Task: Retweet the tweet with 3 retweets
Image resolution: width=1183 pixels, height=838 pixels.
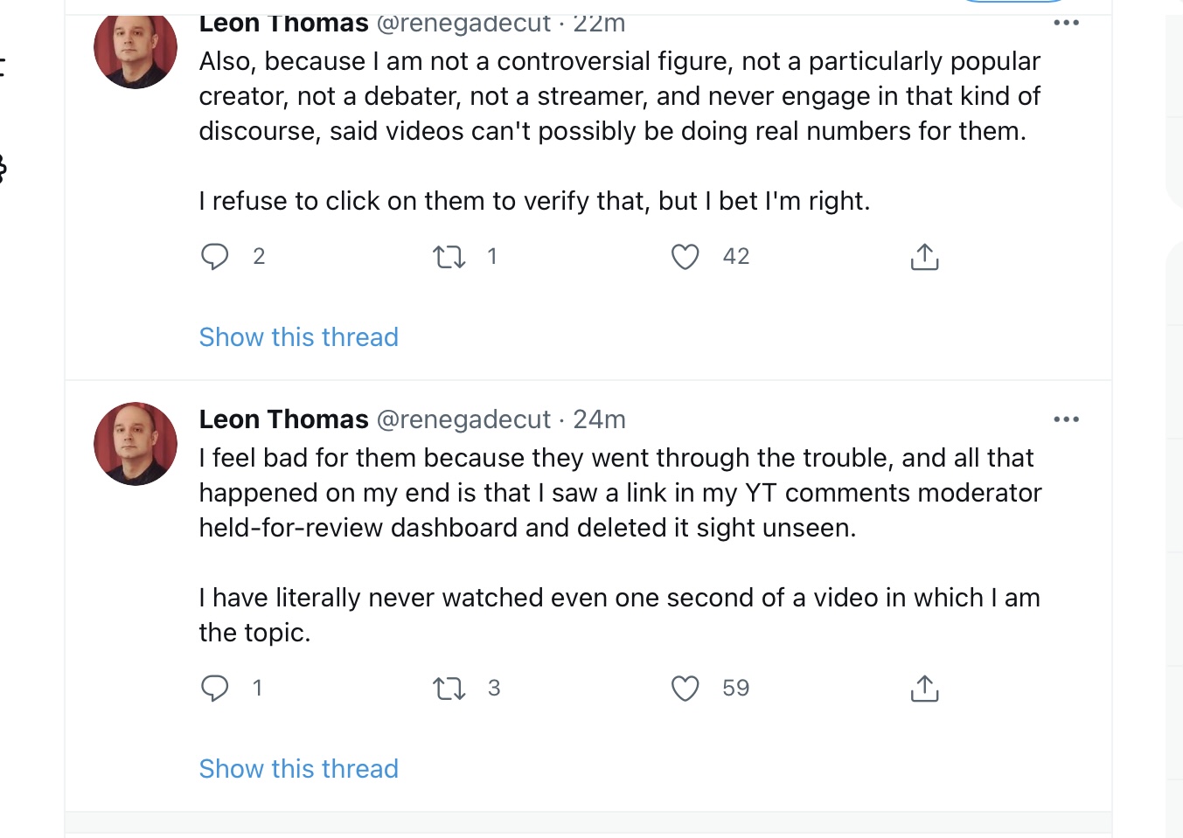Action: tap(449, 689)
